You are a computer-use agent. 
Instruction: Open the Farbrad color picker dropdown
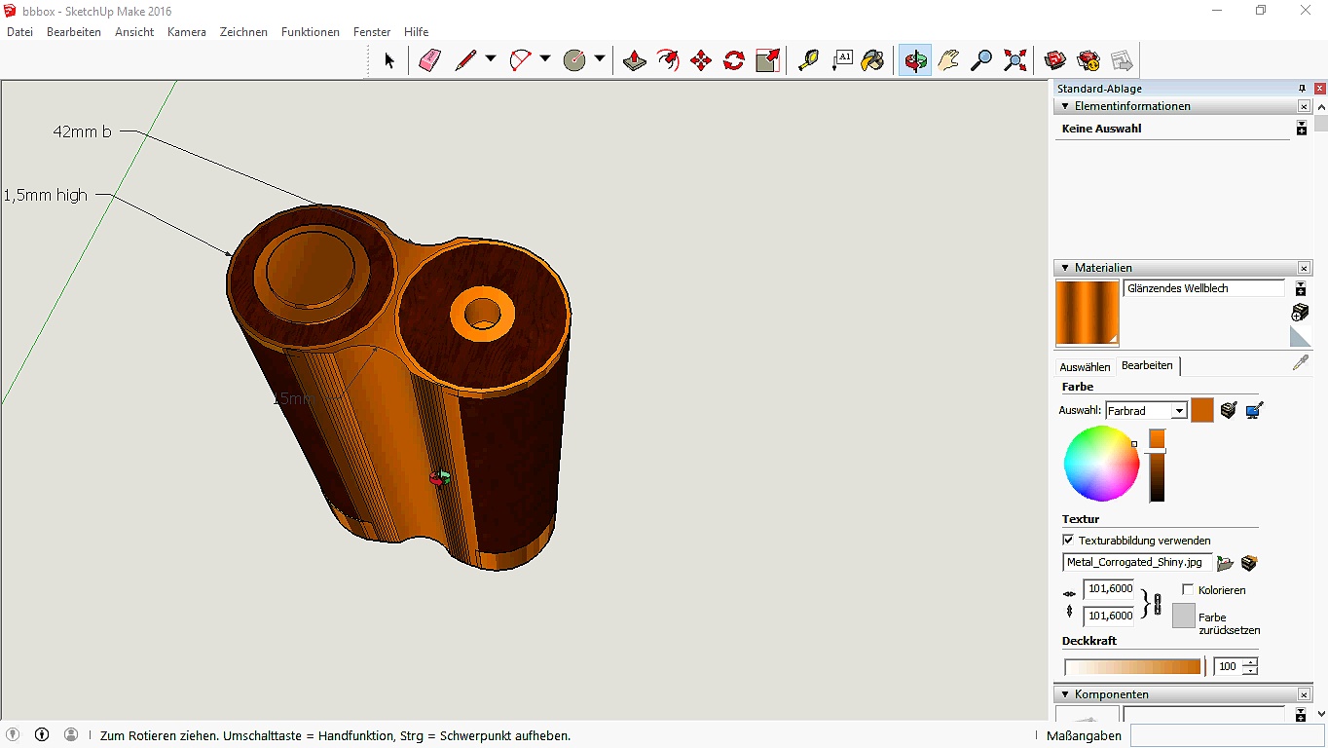1179,411
